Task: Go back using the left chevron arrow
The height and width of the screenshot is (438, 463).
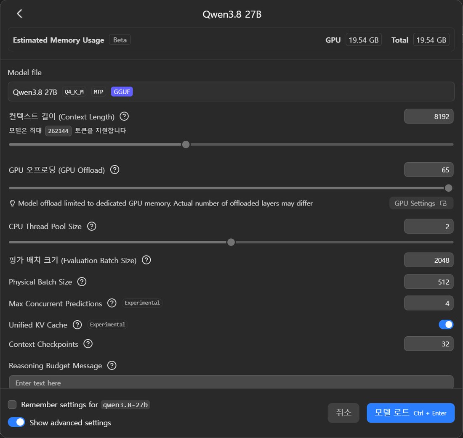Action: 19,13
